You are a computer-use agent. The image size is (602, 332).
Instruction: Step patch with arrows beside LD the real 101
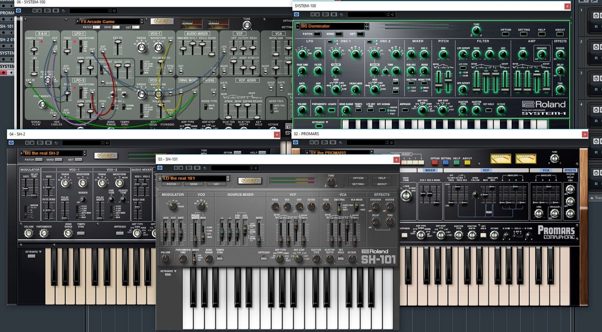[228, 178]
